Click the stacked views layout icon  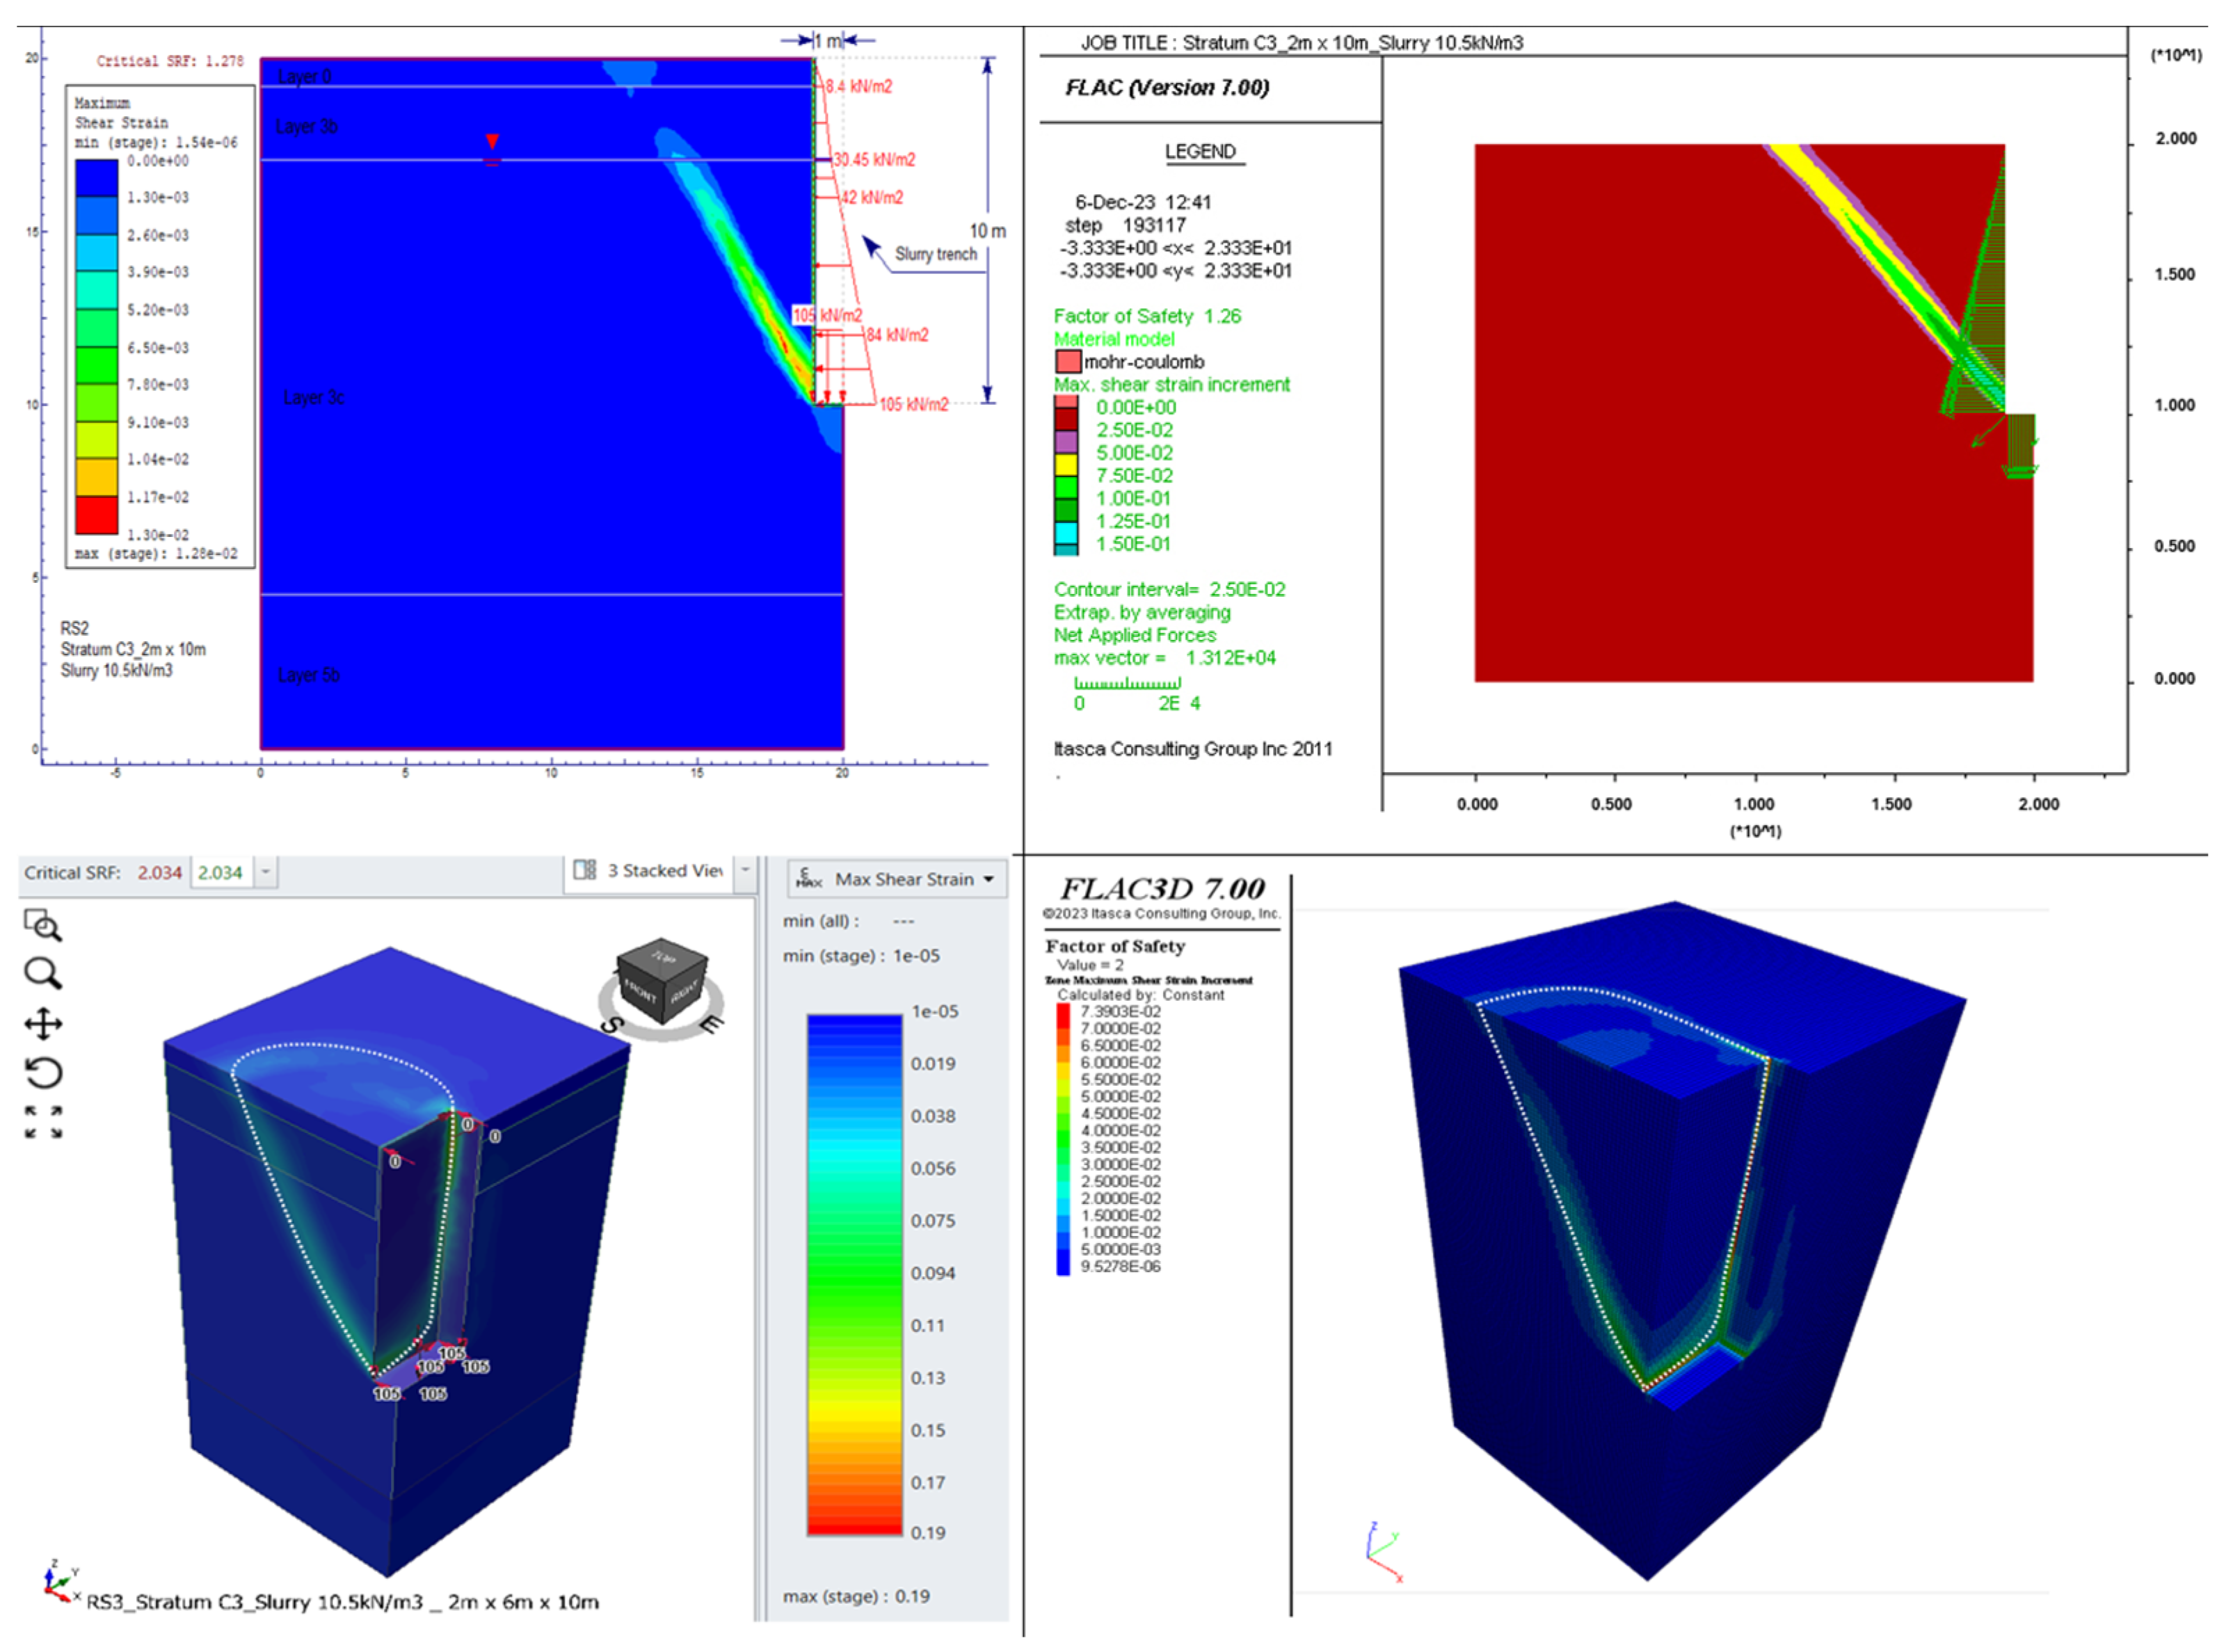click(x=585, y=870)
